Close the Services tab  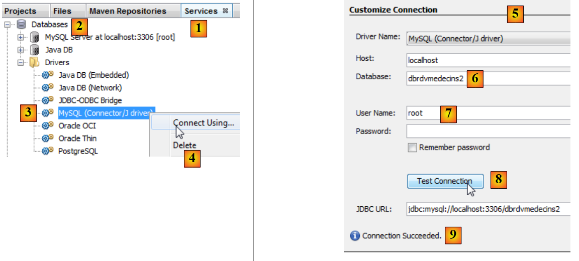point(225,11)
